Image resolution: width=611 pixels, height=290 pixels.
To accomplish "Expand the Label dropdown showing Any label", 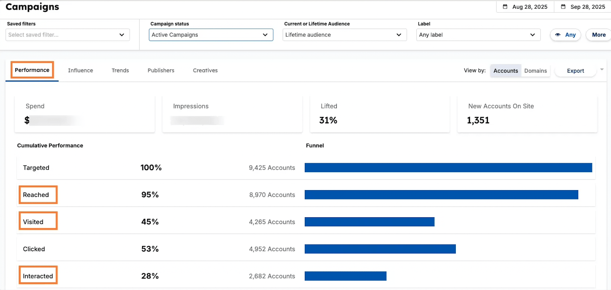I will tap(478, 35).
